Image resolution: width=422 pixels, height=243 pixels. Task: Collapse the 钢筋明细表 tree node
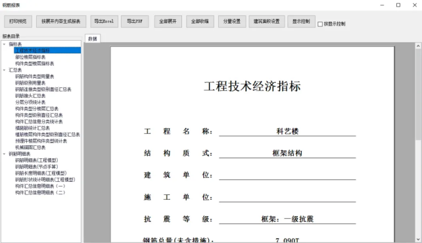tap(4, 154)
